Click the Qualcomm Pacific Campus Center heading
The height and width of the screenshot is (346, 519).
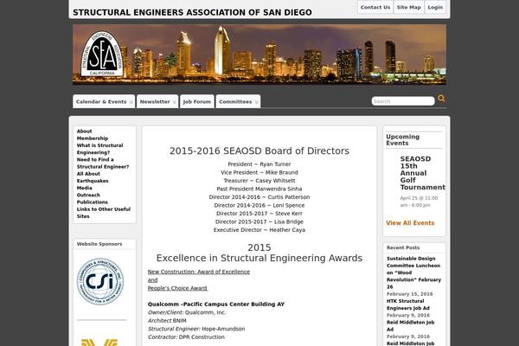coord(216,304)
